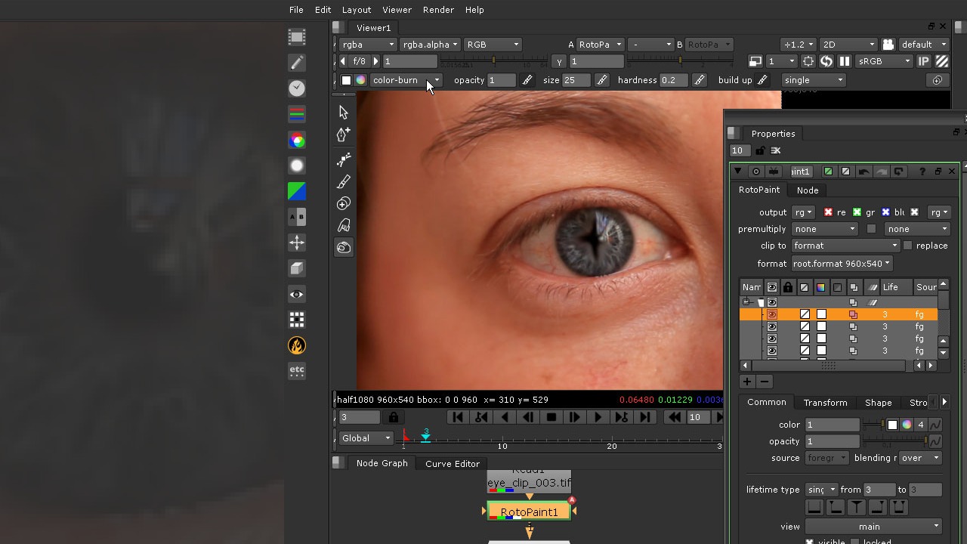Toggle the IP input process button

pyautogui.click(x=923, y=61)
